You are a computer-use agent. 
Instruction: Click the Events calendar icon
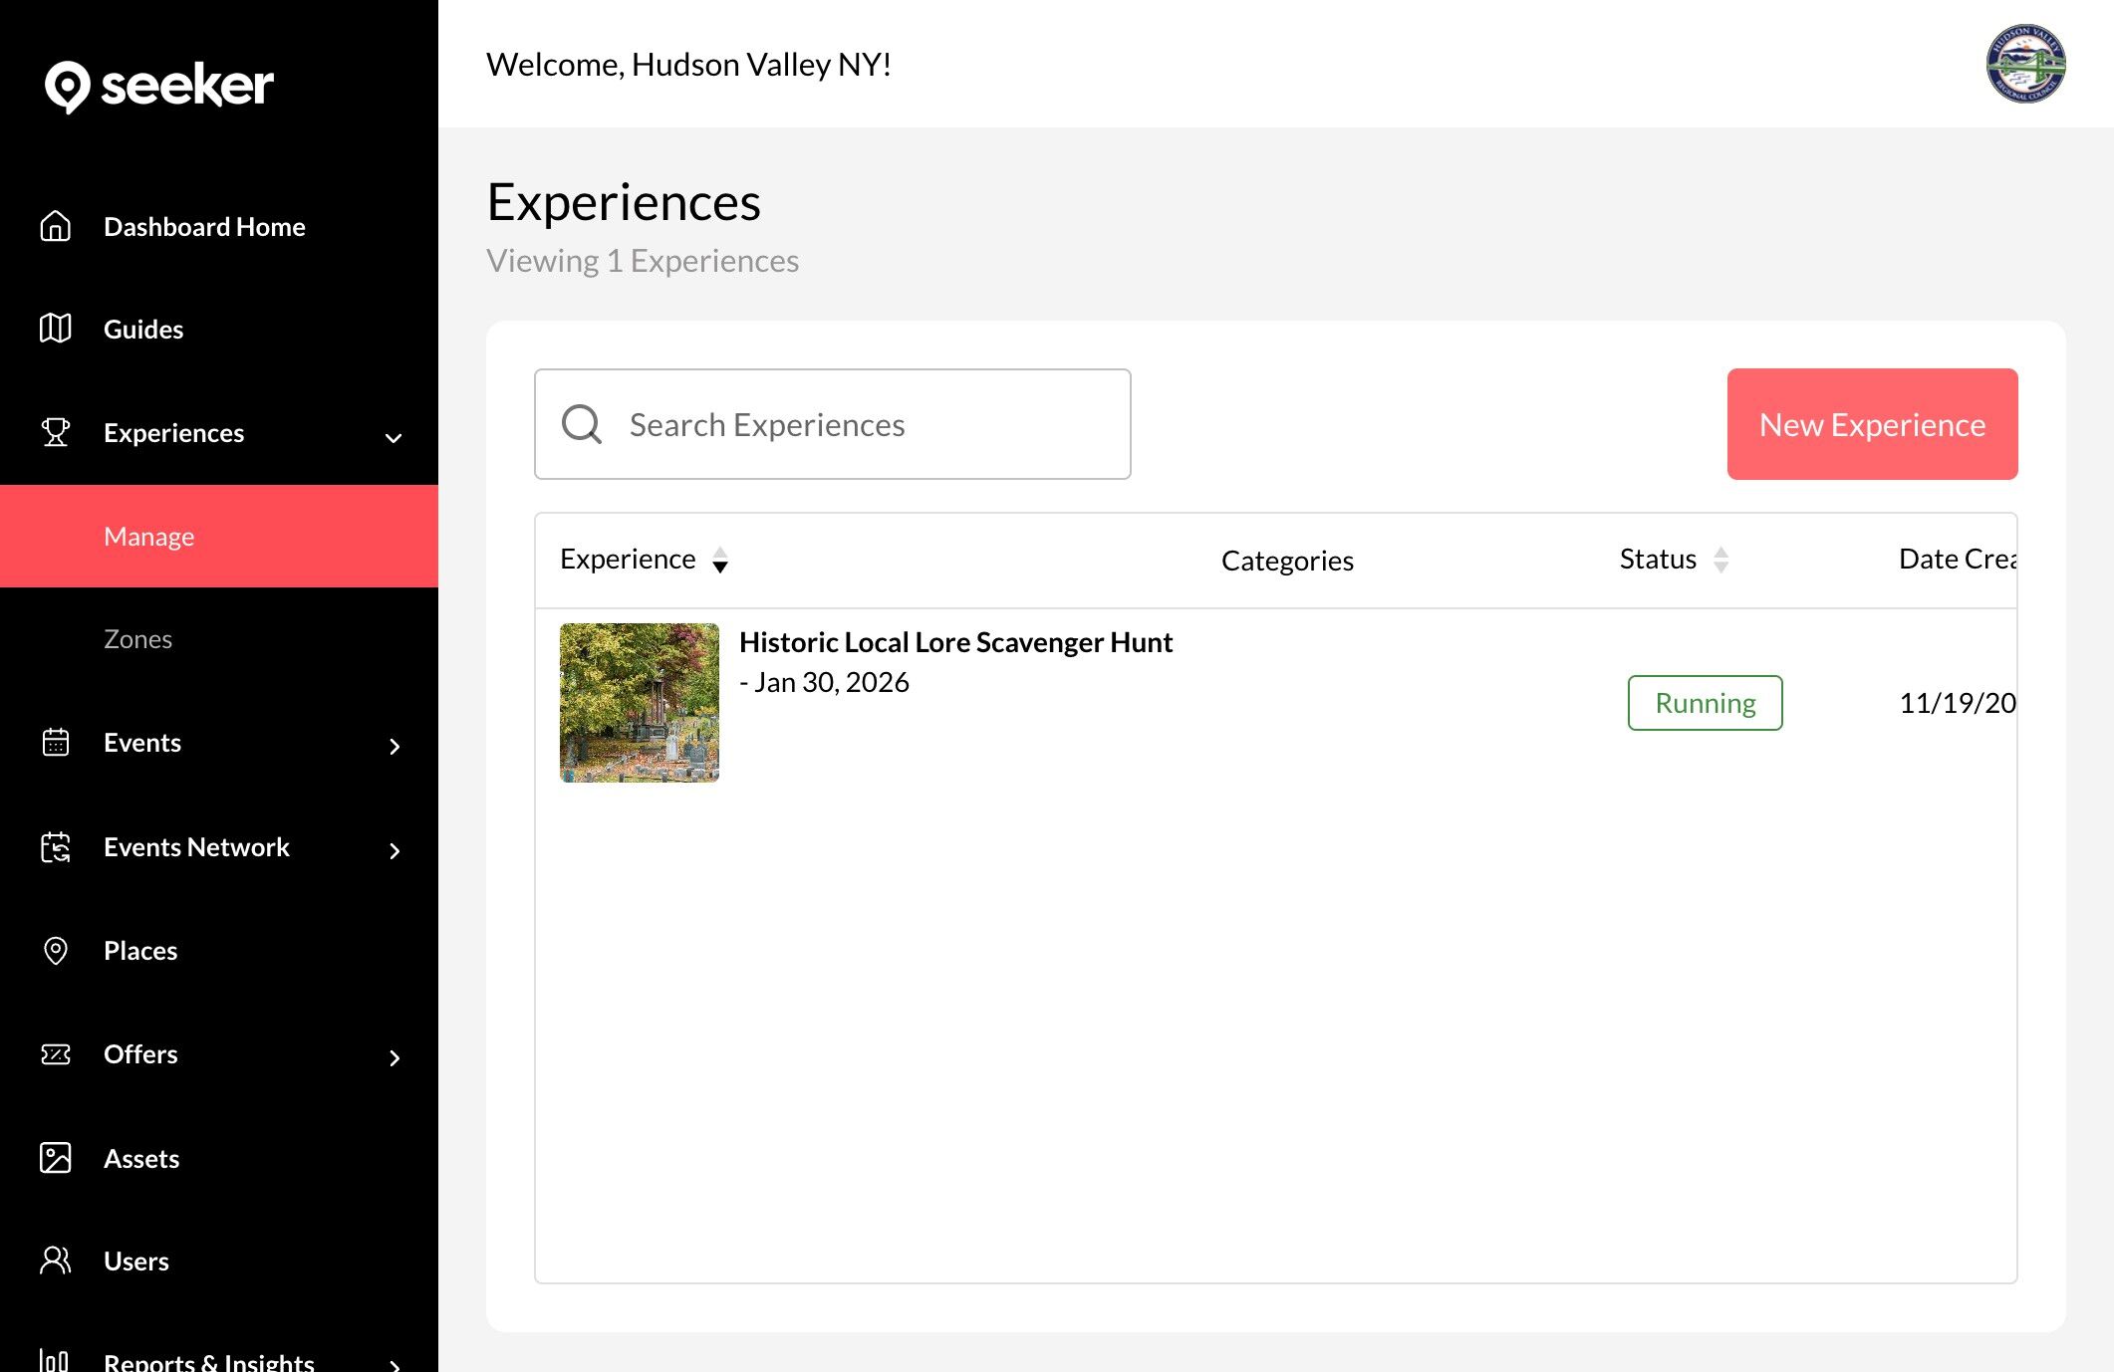coord(56,743)
